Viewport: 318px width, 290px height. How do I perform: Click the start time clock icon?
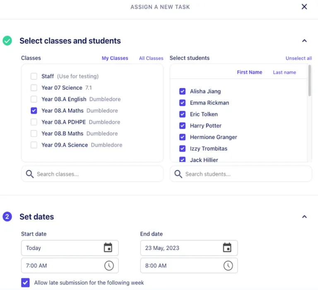click(108, 266)
